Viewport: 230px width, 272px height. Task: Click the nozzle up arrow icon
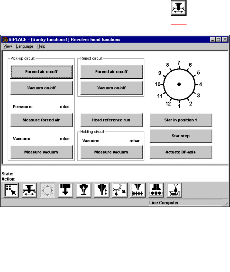tap(84, 190)
